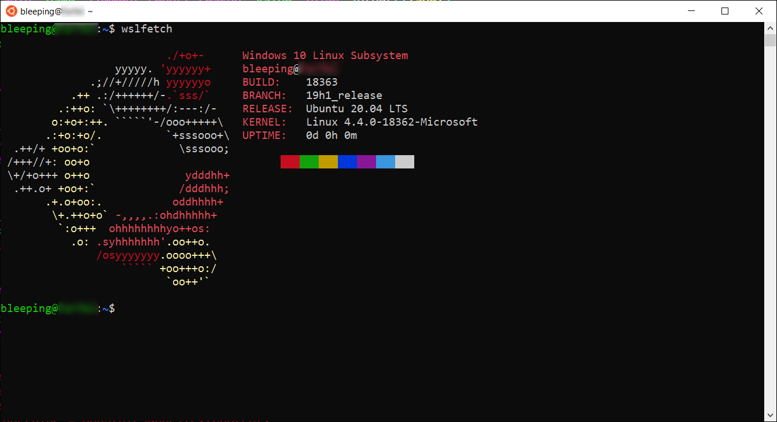Click the "UPTIME:" label
This screenshot has width=777, height=422.
point(264,135)
